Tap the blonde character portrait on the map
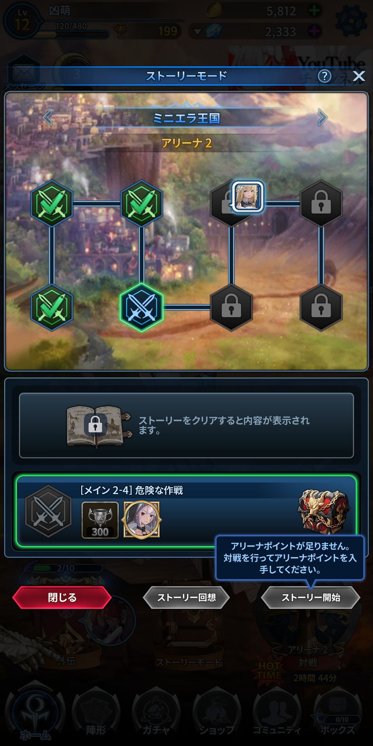373x746 pixels. tap(248, 196)
